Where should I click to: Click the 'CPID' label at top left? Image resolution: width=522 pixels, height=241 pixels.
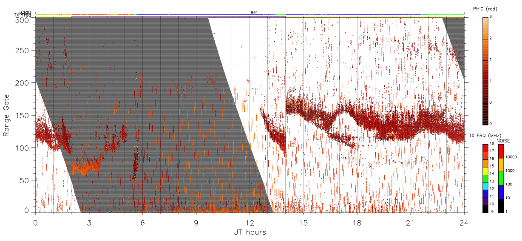pos(26,13)
